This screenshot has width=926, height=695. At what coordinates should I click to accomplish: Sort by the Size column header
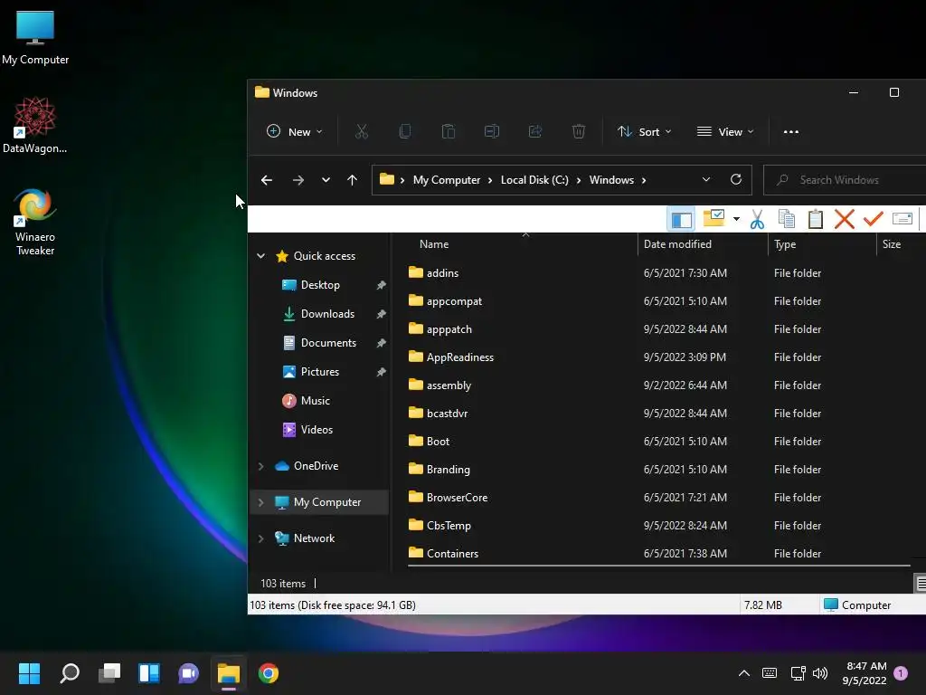tap(891, 244)
